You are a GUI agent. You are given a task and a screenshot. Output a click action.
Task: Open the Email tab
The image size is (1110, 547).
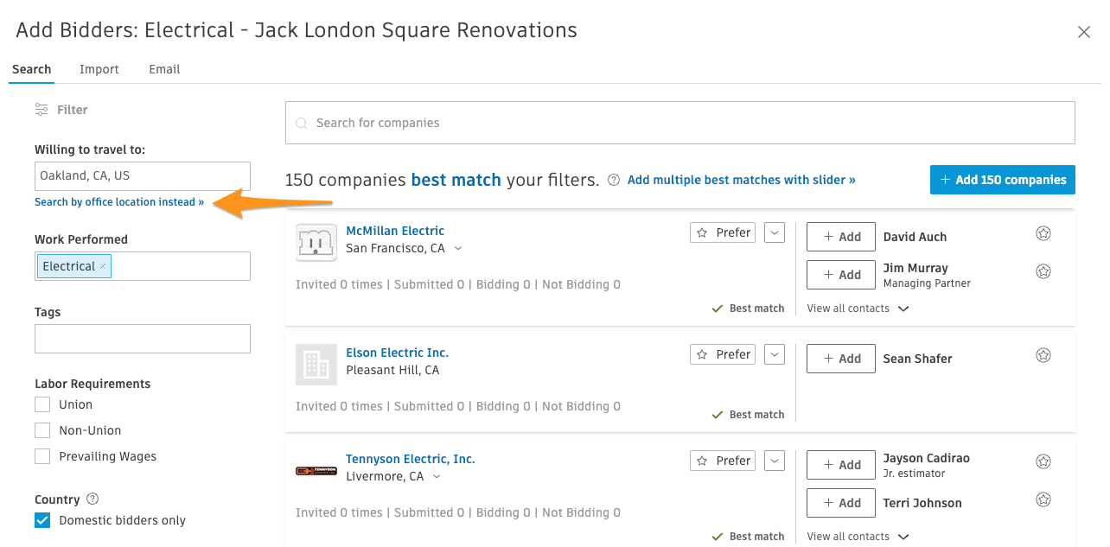163,69
